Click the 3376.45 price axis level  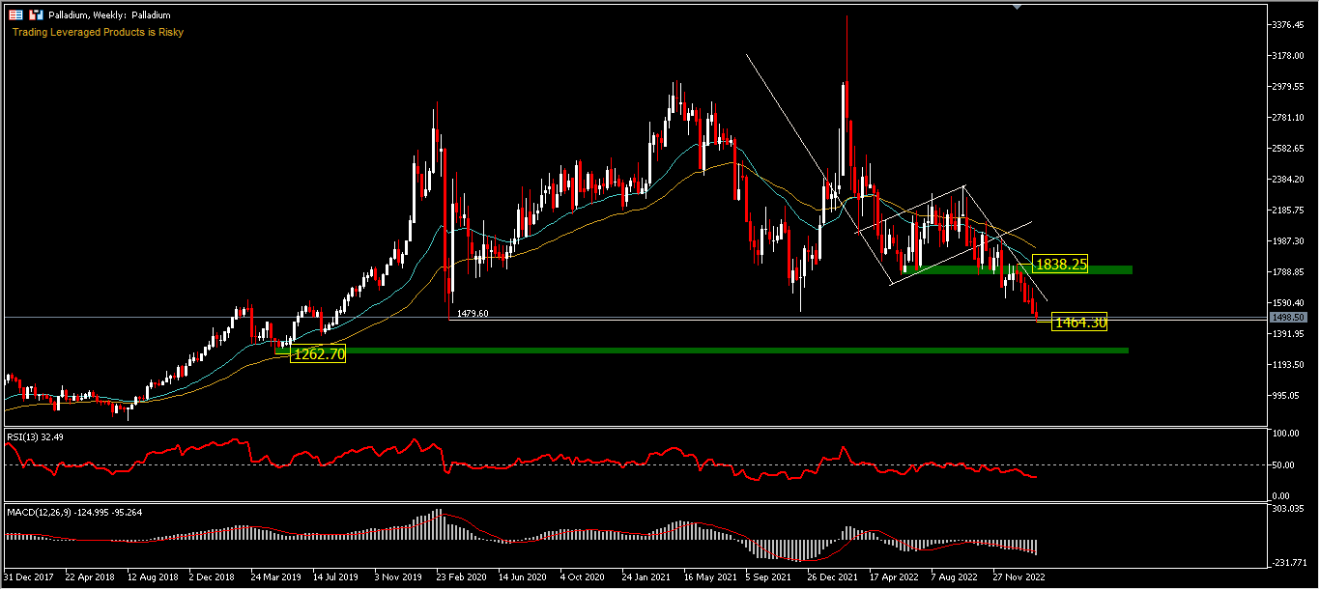click(x=1289, y=24)
